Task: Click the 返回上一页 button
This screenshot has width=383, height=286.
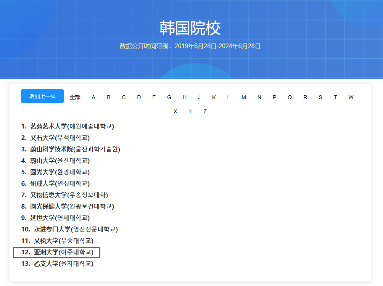Action: pyautogui.click(x=42, y=96)
